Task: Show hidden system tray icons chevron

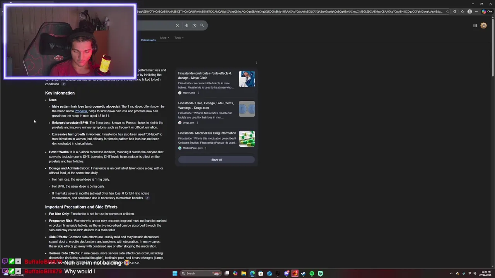Action: (451, 273)
